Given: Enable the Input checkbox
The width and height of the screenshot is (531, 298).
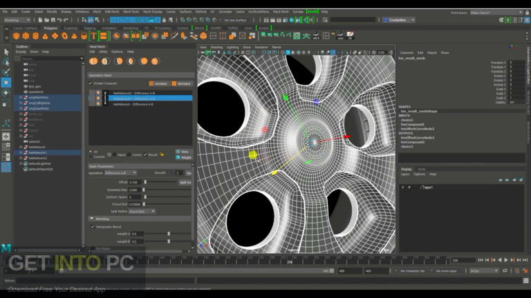Looking at the screenshot, I should pos(114,155).
